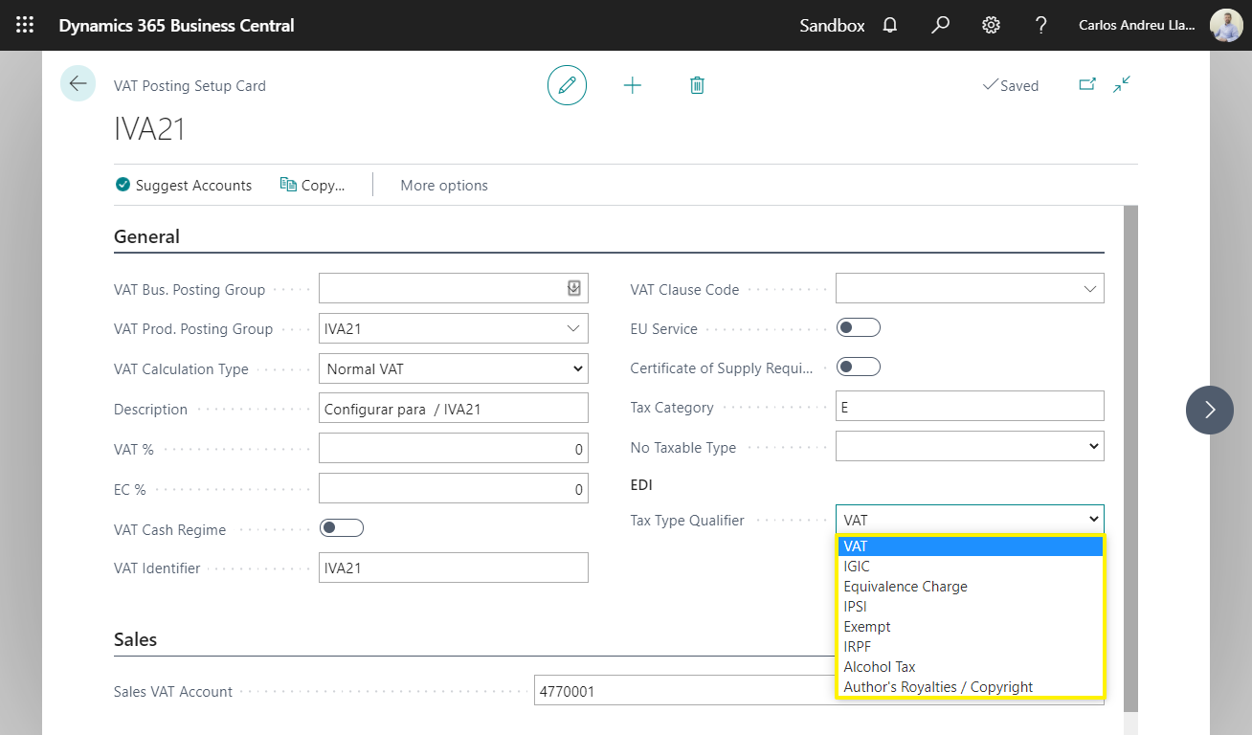Select VAT option in the list
Image resolution: width=1252 pixels, height=735 pixels.
pos(970,546)
